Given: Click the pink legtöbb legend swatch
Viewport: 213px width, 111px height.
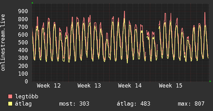Looking at the screenshot, I should click(10, 96).
